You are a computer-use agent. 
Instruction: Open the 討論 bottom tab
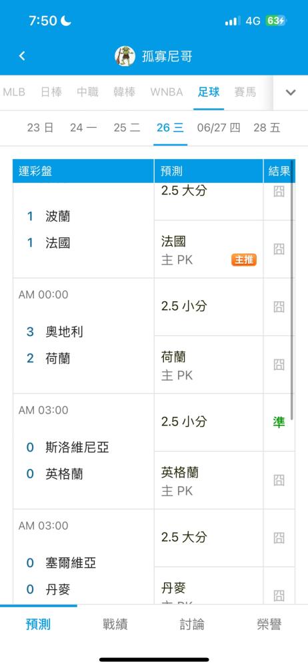(192, 625)
